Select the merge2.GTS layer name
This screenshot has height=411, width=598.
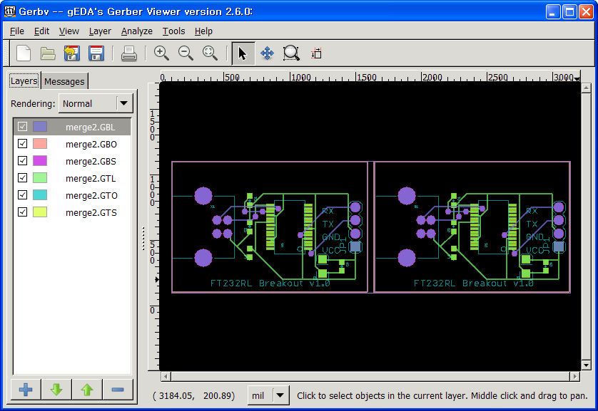tap(91, 213)
